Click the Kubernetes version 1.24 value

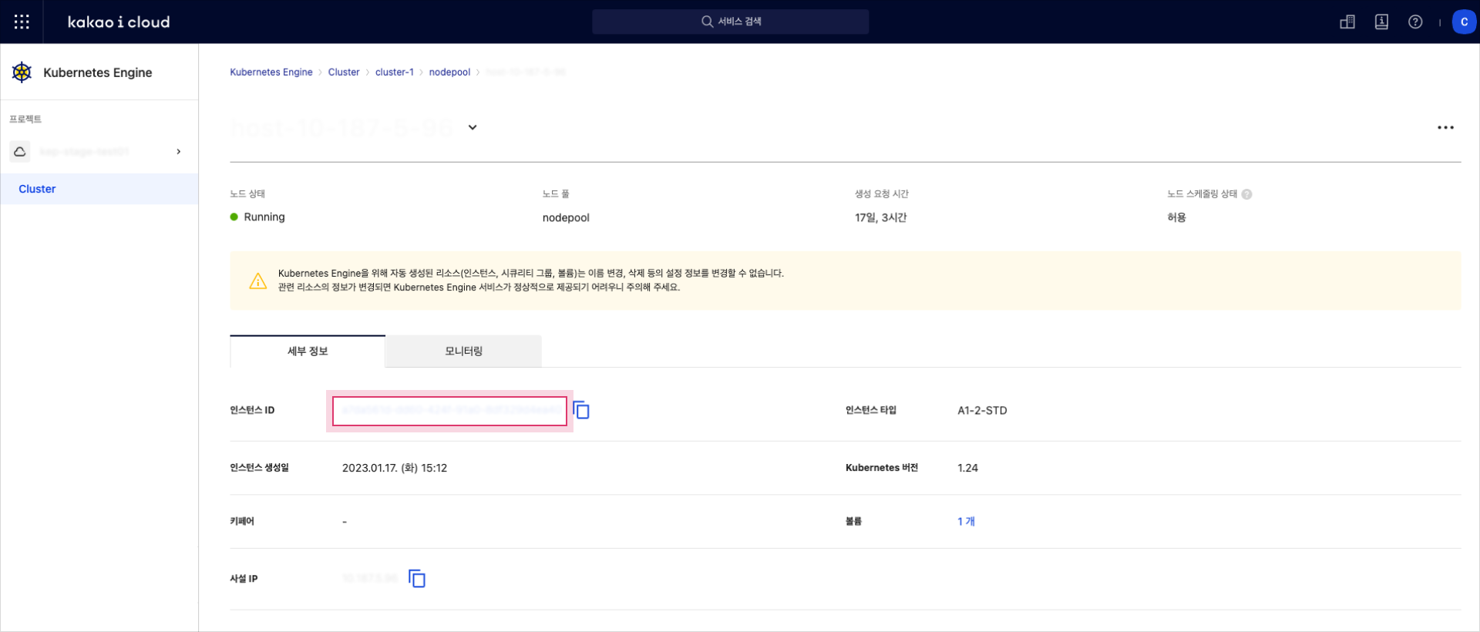click(x=967, y=468)
